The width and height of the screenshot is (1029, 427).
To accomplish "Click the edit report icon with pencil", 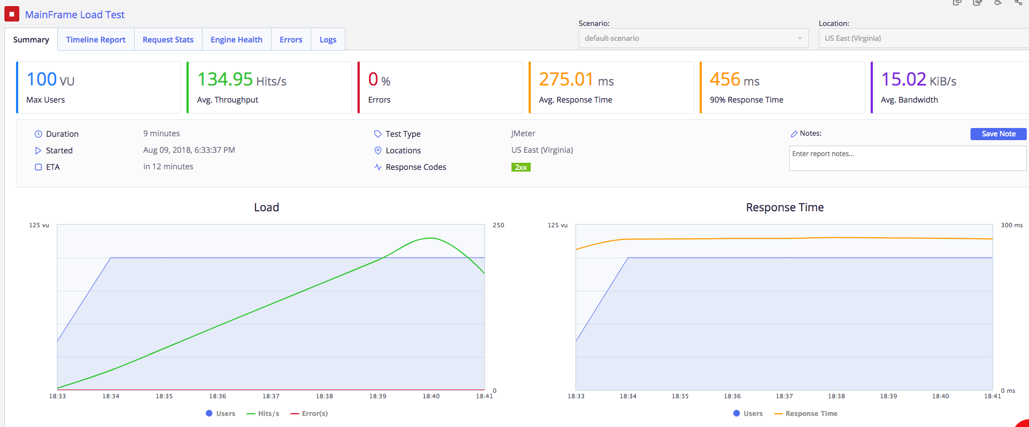I will tap(978, 2).
